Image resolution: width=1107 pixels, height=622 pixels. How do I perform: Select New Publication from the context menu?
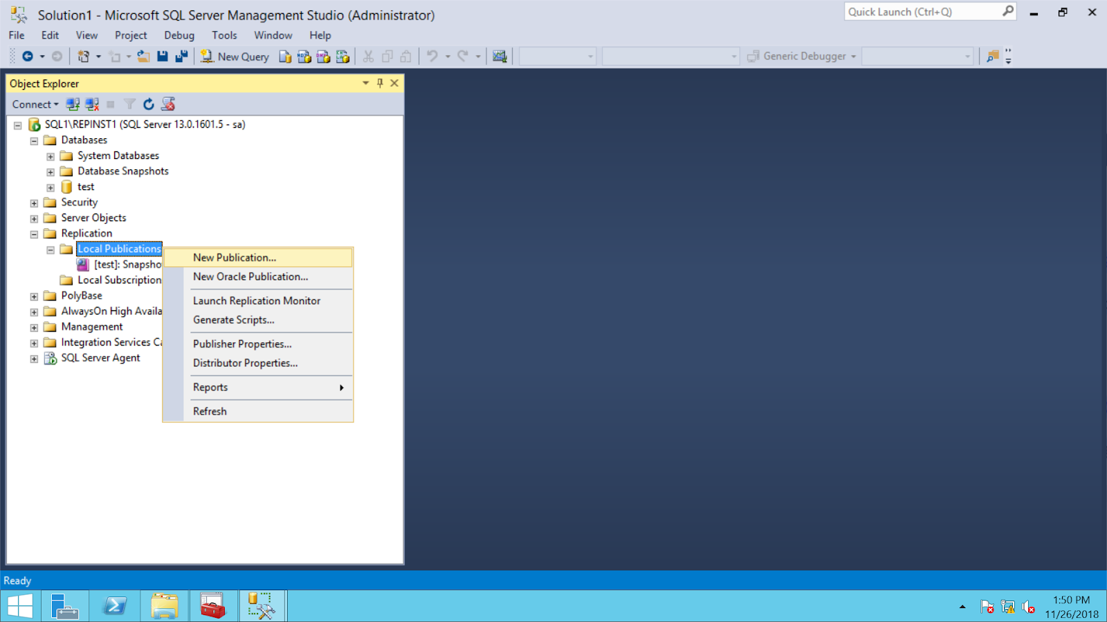click(x=235, y=257)
